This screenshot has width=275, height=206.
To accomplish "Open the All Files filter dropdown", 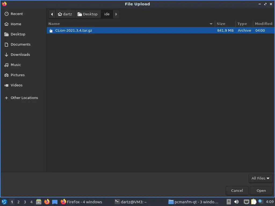I will (x=260, y=178).
